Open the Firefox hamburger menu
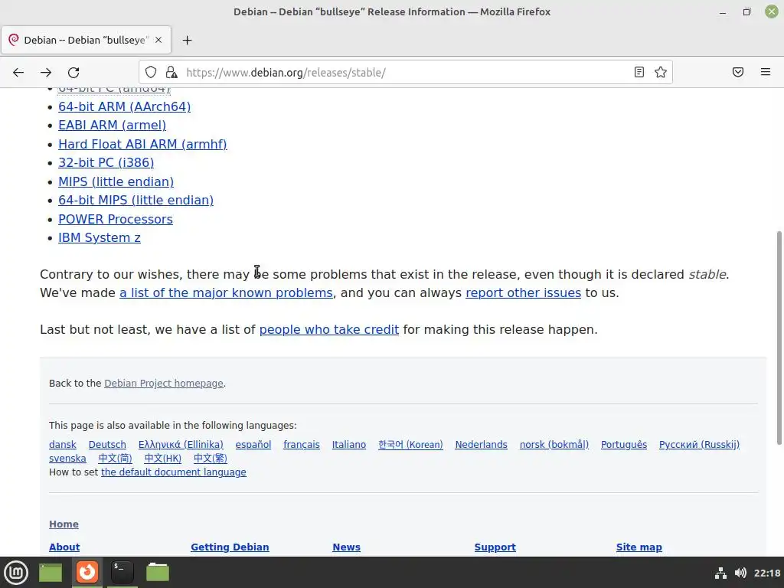Image resolution: width=784 pixels, height=588 pixels. (766, 73)
